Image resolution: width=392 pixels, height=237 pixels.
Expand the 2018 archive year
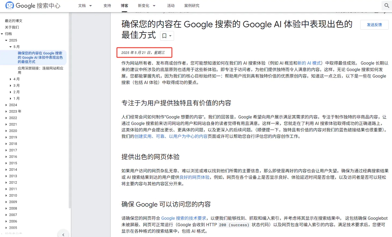click(x=6, y=144)
